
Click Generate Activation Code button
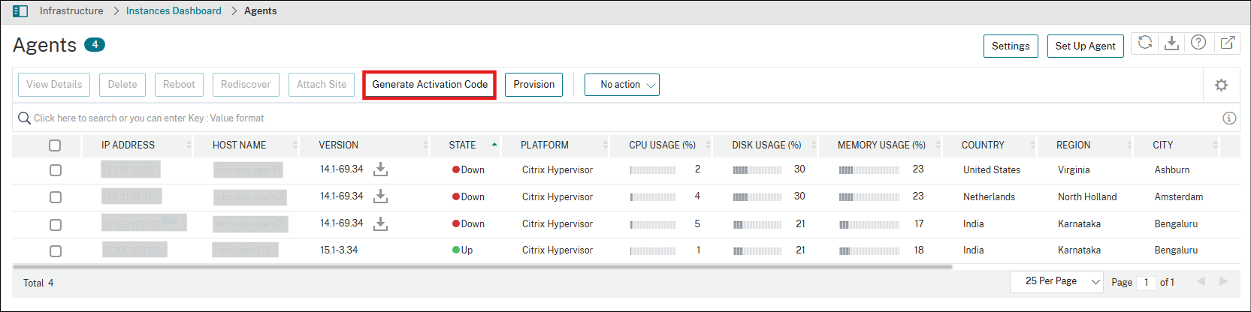430,85
